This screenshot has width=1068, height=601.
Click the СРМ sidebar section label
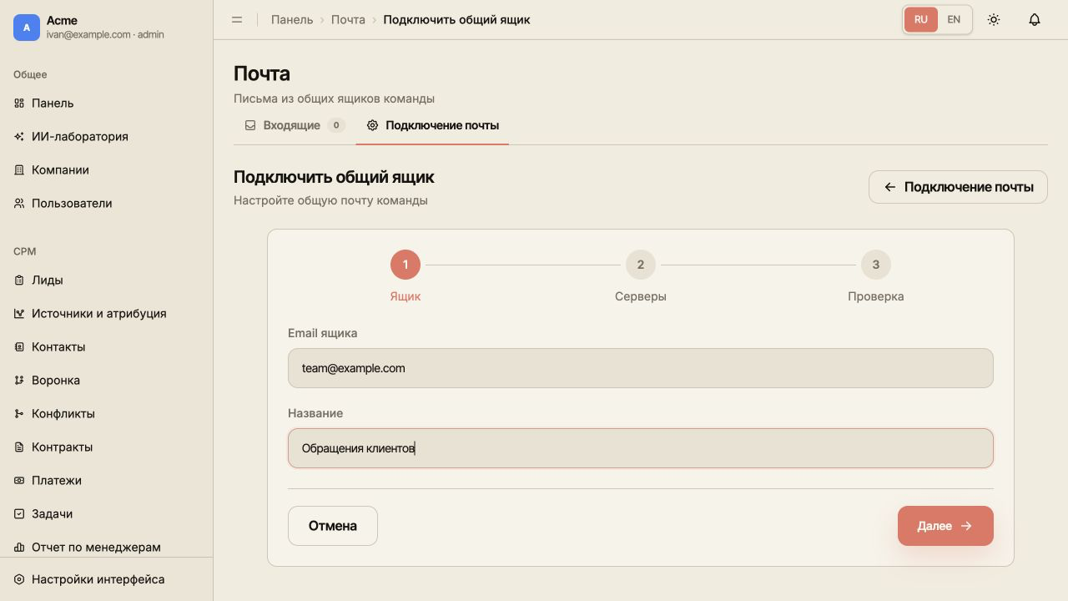(25, 251)
